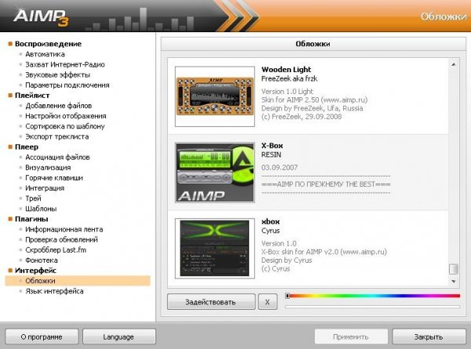Click the hue slider handle
471x349 pixels.
pos(287,296)
